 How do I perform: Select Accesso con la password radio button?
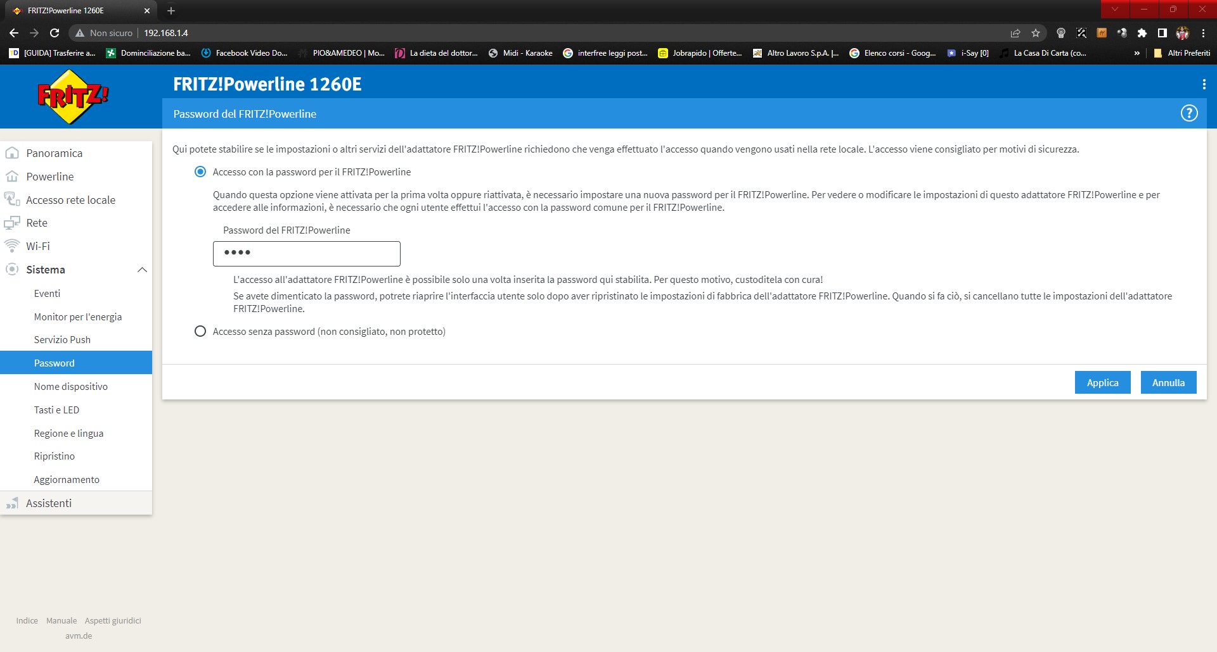pyautogui.click(x=200, y=172)
